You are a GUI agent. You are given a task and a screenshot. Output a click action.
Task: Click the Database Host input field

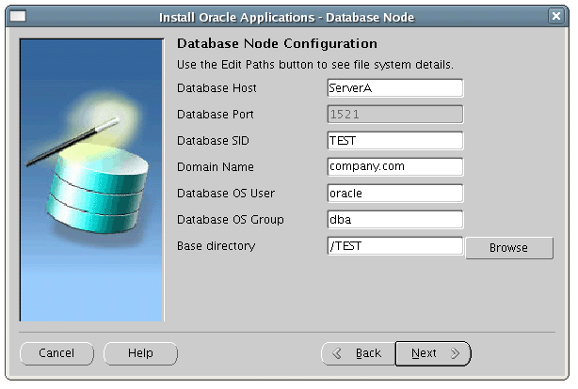click(x=395, y=88)
